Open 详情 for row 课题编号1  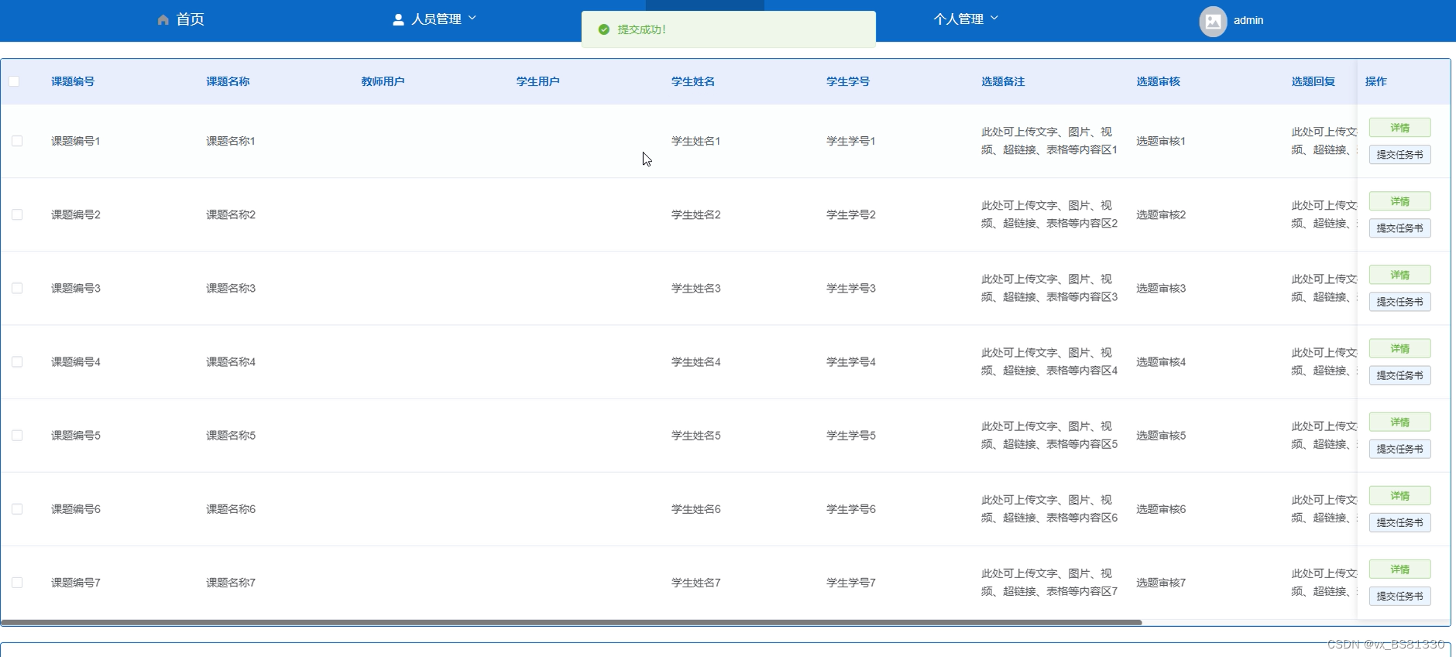click(1399, 128)
